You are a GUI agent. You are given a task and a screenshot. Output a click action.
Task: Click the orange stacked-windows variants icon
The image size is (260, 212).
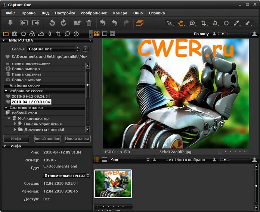coord(139,23)
